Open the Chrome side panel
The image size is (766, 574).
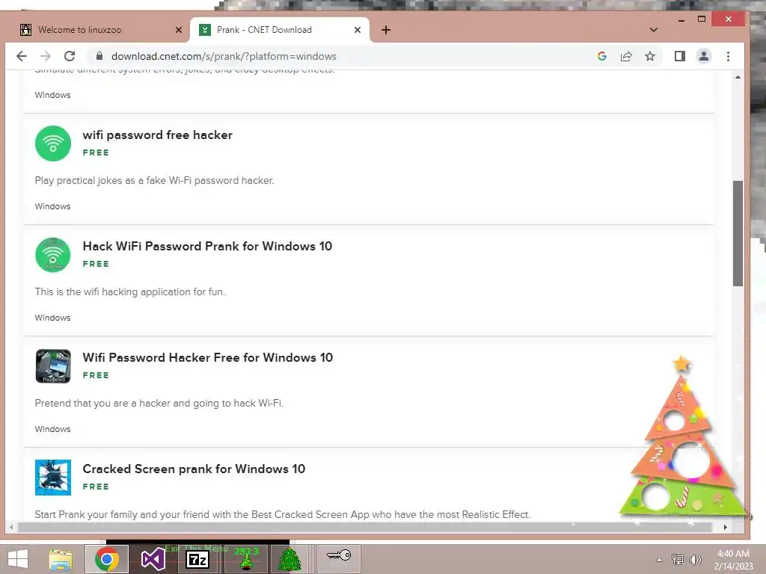point(679,56)
